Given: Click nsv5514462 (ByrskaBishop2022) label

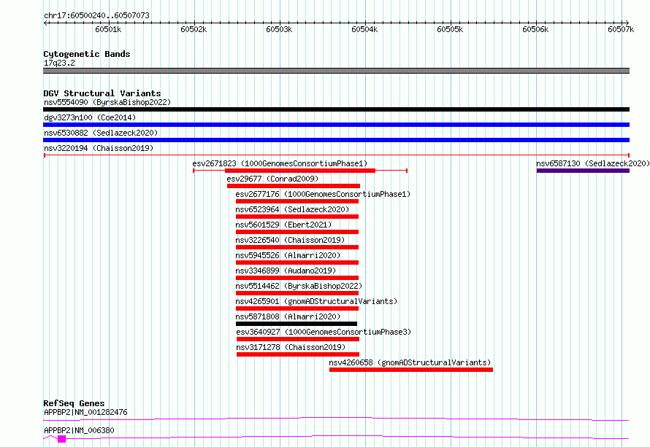Looking at the screenshot, I should 299,286.
